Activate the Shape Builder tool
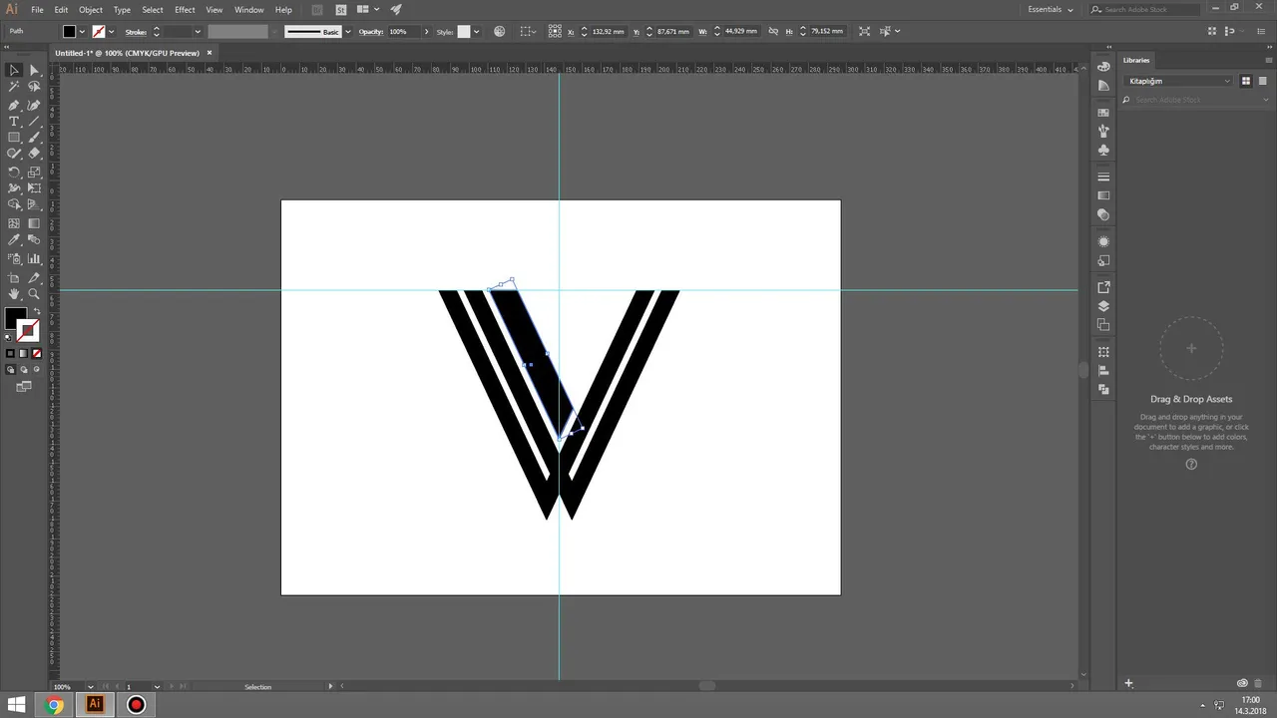This screenshot has height=718, width=1277. point(14,204)
